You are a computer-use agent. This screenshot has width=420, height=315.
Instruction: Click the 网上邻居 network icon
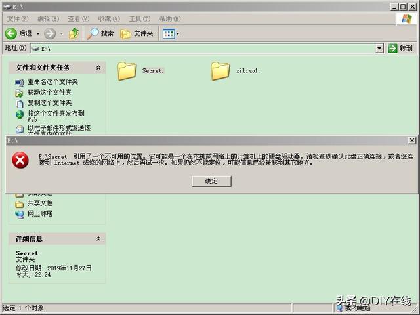(19, 215)
